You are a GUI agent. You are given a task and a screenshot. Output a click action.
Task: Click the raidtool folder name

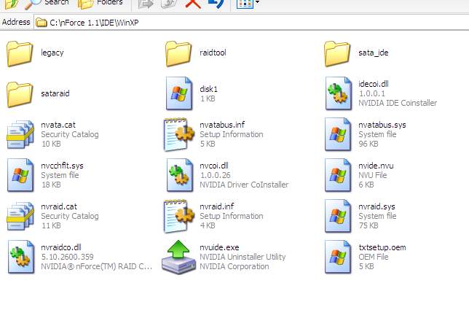[213, 53]
